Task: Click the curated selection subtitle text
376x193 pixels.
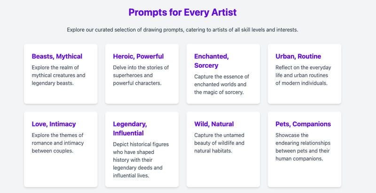Action: click(x=182, y=30)
